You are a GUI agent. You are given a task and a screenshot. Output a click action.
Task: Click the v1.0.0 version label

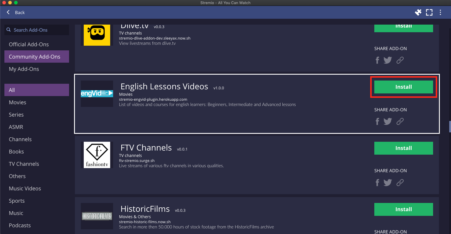pos(219,88)
